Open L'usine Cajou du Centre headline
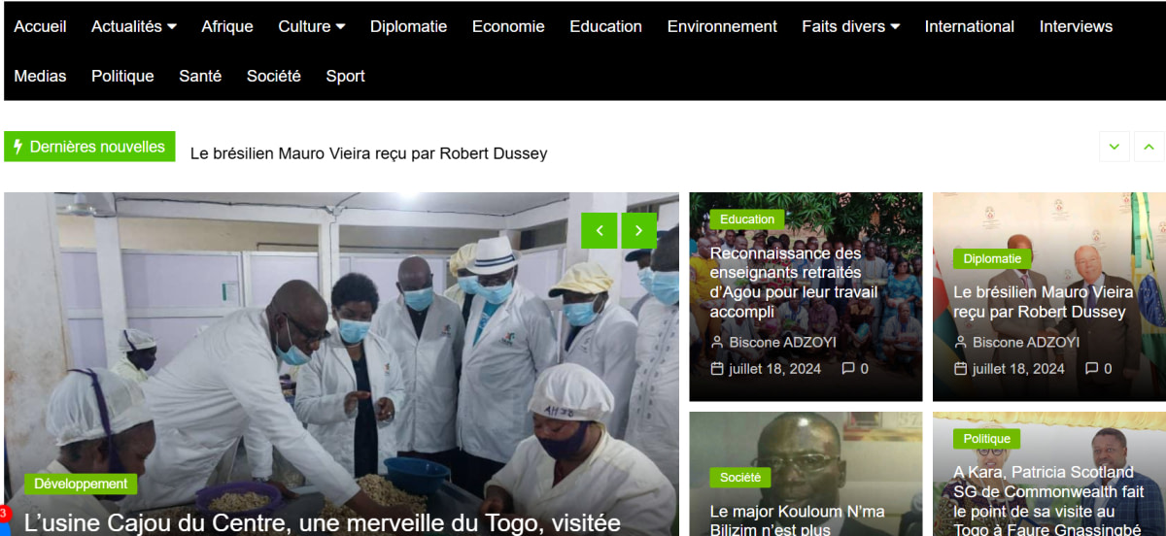 323,523
